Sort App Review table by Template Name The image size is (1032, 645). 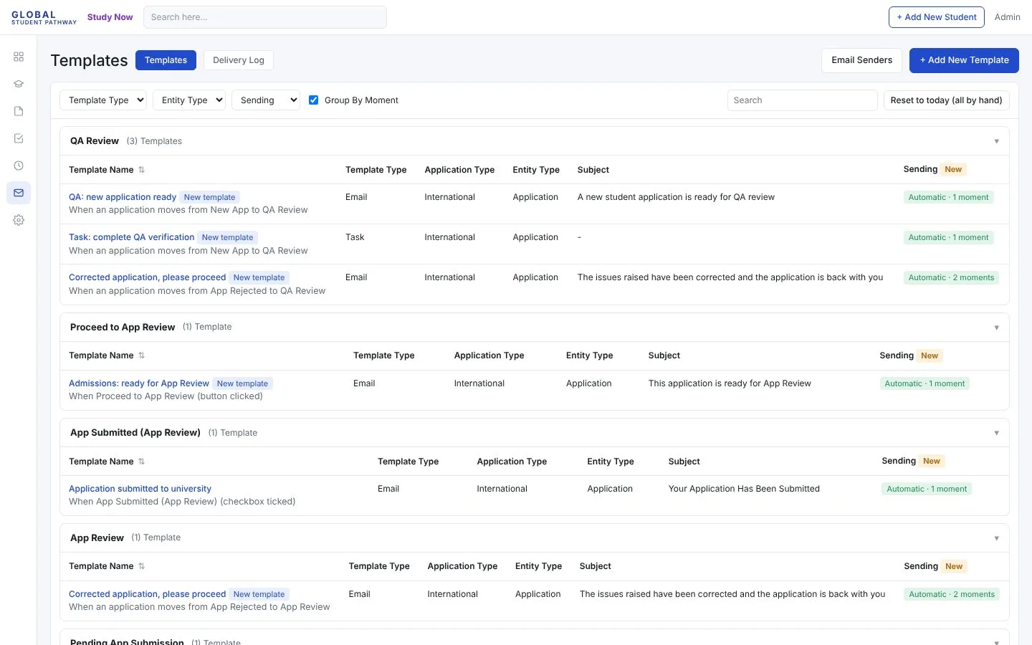pos(141,566)
